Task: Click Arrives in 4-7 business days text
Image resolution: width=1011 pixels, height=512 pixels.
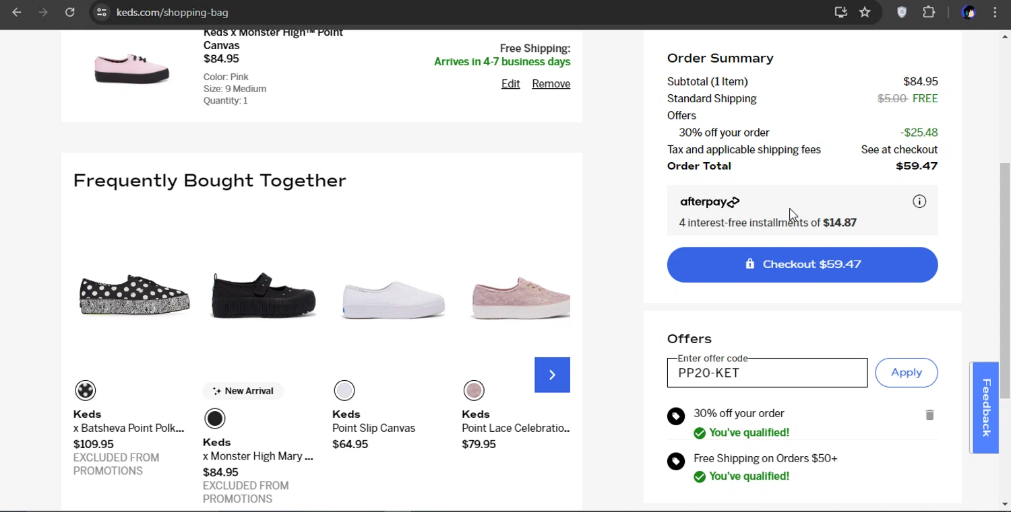Action: 502,62
